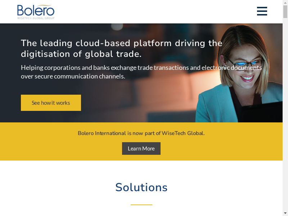Click the Solutions section heading
The image size is (288, 216).
point(141,188)
